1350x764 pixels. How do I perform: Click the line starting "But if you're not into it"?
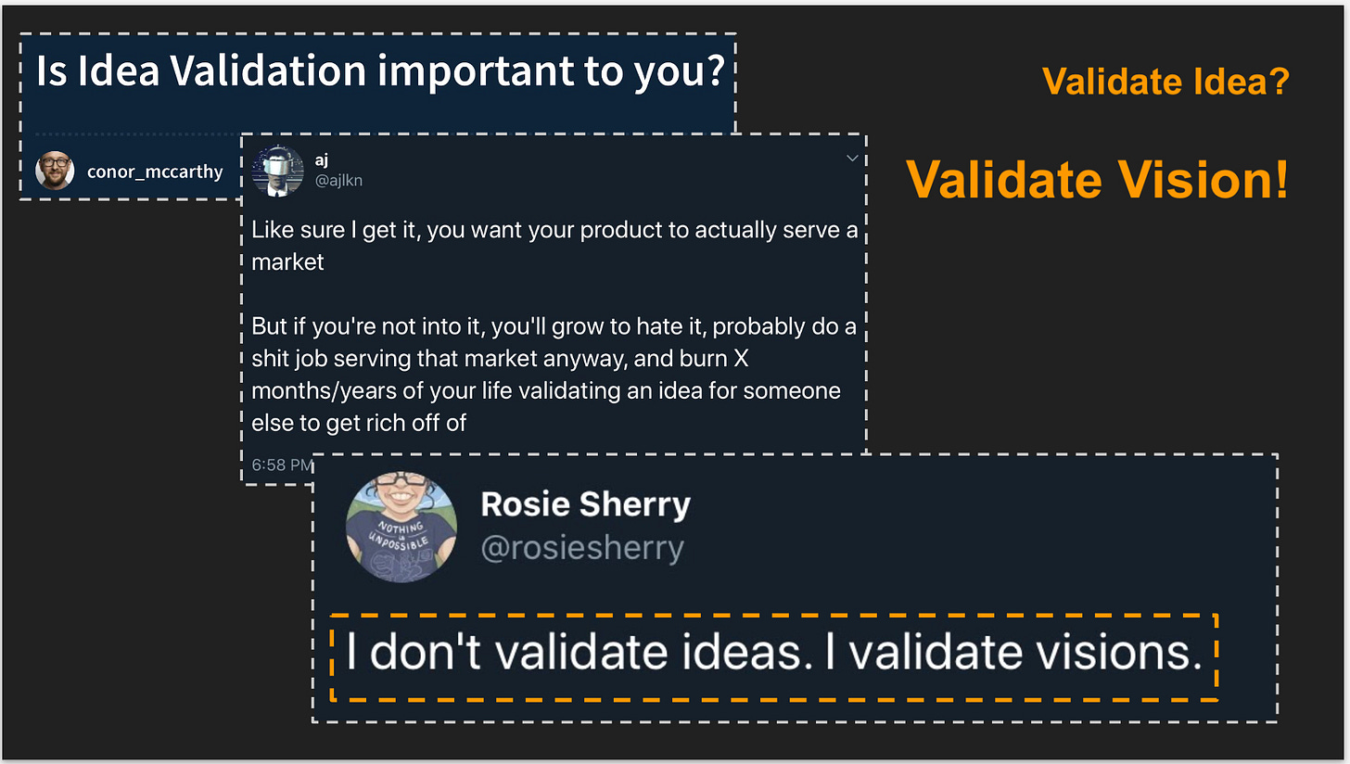point(554,326)
